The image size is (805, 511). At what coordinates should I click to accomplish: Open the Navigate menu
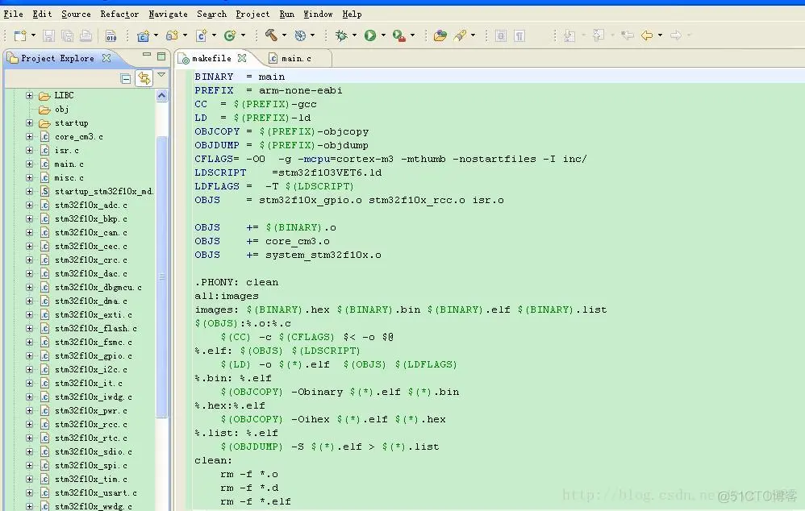click(168, 14)
